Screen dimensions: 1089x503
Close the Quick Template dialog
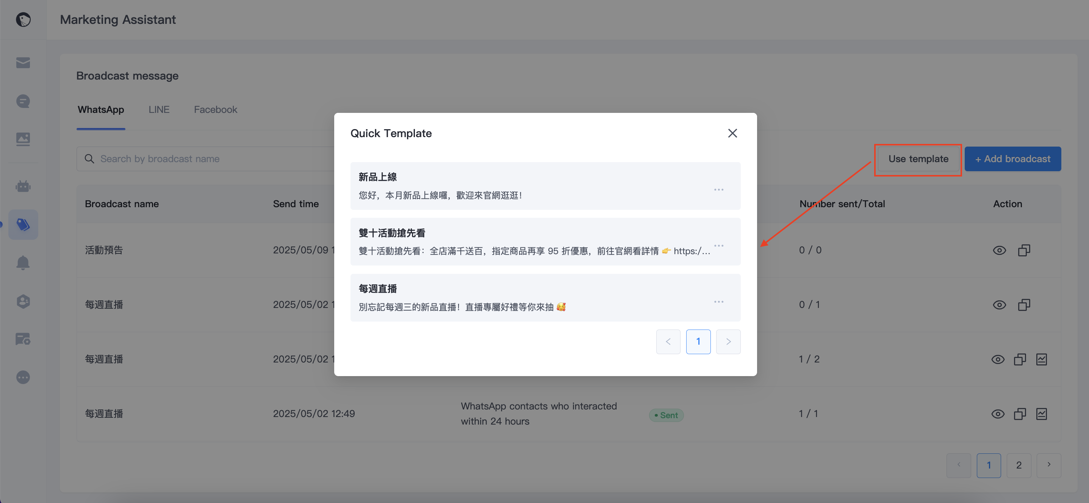tap(732, 133)
